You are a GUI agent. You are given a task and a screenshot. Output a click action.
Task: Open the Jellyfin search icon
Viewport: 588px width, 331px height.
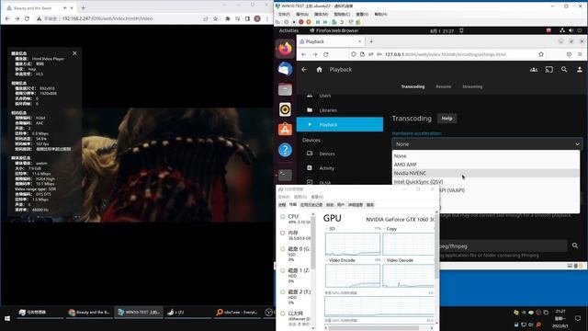click(x=564, y=70)
